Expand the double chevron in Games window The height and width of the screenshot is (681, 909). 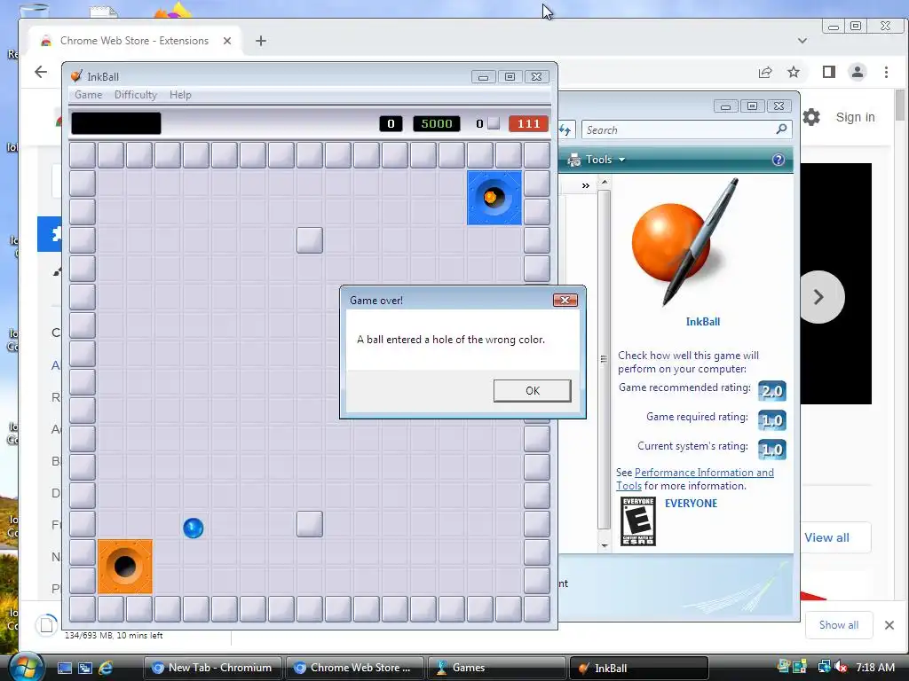pyautogui.click(x=586, y=185)
